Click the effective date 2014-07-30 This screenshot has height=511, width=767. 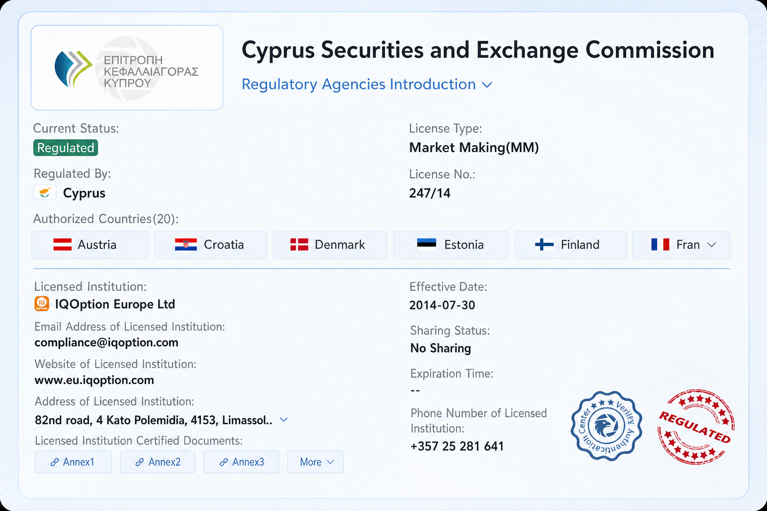(442, 305)
